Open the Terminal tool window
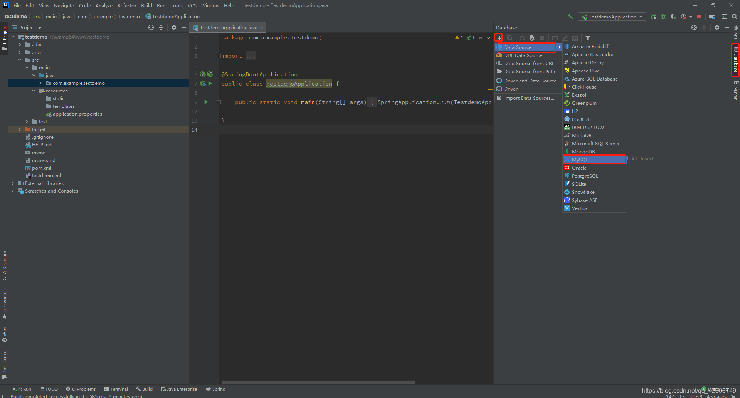Image resolution: width=740 pixels, height=398 pixels. coord(116,389)
